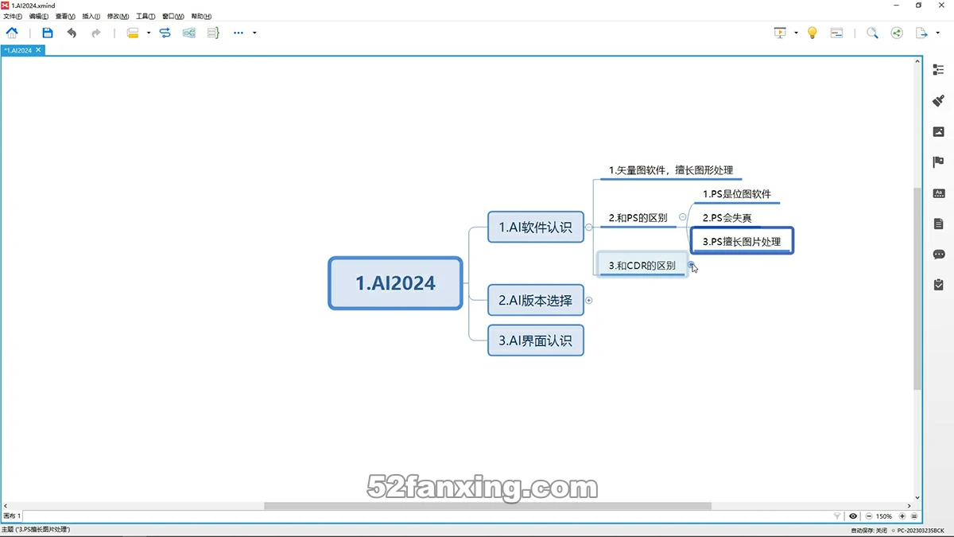Select the topic 3.AI界面认识

click(x=535, y=340)
